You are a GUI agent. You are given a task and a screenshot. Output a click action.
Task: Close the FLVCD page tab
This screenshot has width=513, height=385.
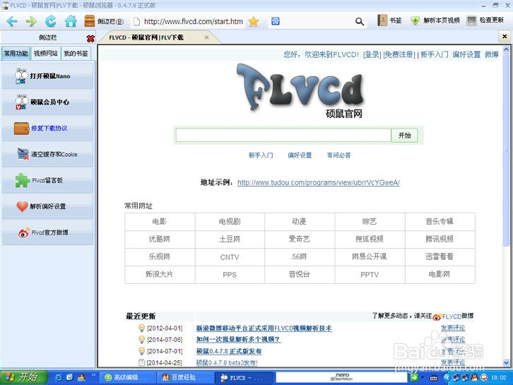point(206,37)
